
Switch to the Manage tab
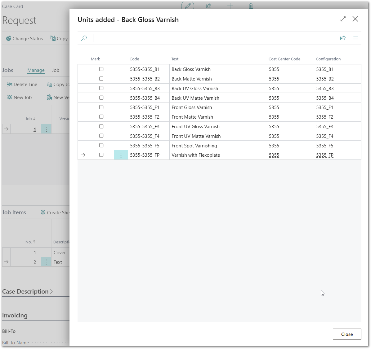pos(36,70)
